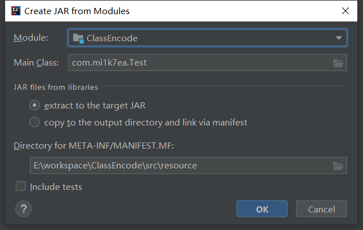Focus the MANIFEST.MF directory path field
This screenshot has height=230, width=363.
click(x=178, y=166)
